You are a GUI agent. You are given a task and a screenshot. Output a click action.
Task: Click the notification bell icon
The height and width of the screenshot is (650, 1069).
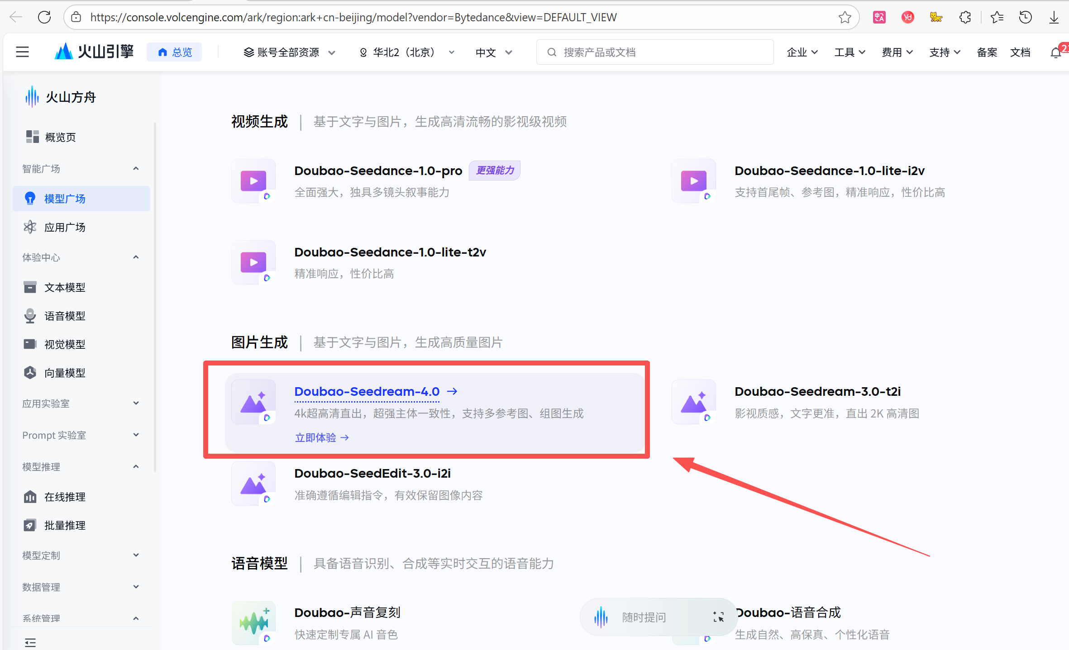[1055, 52]
